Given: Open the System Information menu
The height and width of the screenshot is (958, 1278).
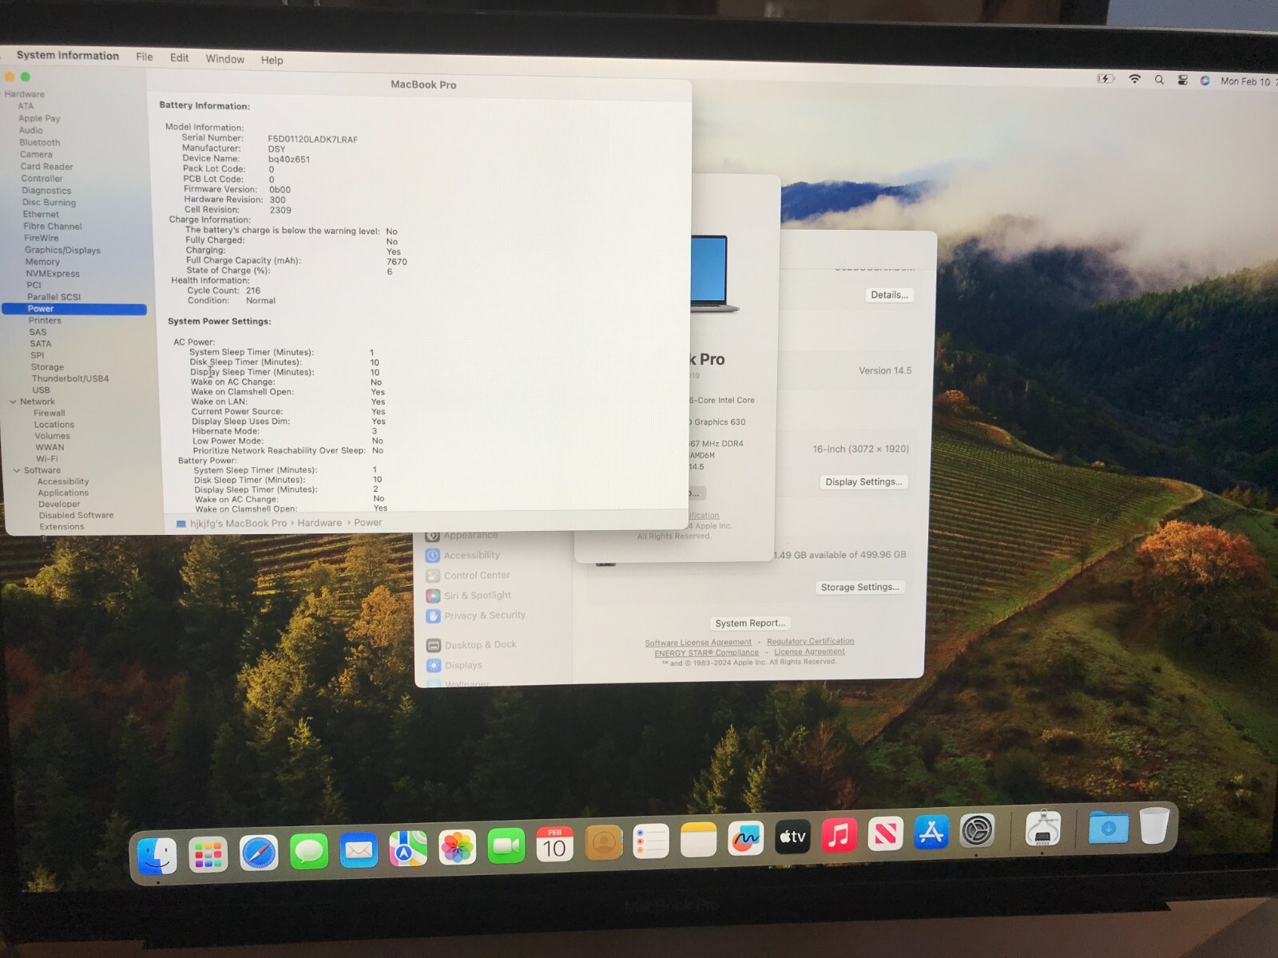Looking at the screenshot, I should coord(68,55).
